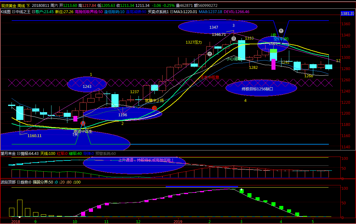Viewport: 356px width, 224px height.
Task: Click the red face marker above 绝望中诞生
Action: click(83, 123)
